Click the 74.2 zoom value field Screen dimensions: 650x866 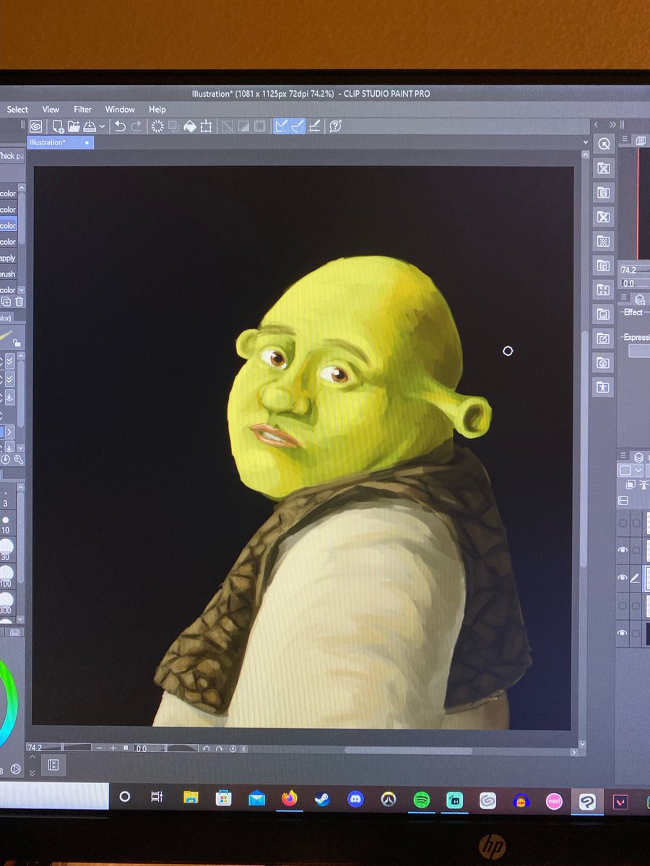click(35, 747)
